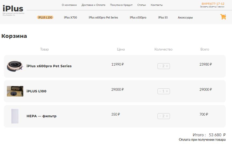
Task: Click Заказать обратный звонок link
Action: [x=212, y=7]
